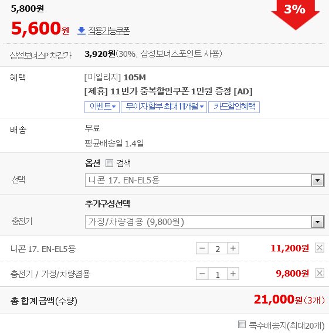
Task: Open the 니콘 17. EN-EL5용 option dropdown
Action: [205, 180]
